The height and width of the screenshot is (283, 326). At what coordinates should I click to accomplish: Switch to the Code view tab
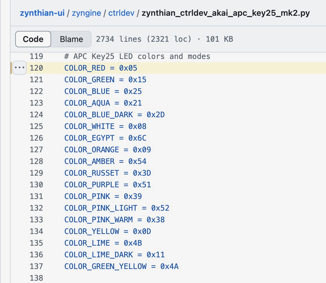click(33, 39)
